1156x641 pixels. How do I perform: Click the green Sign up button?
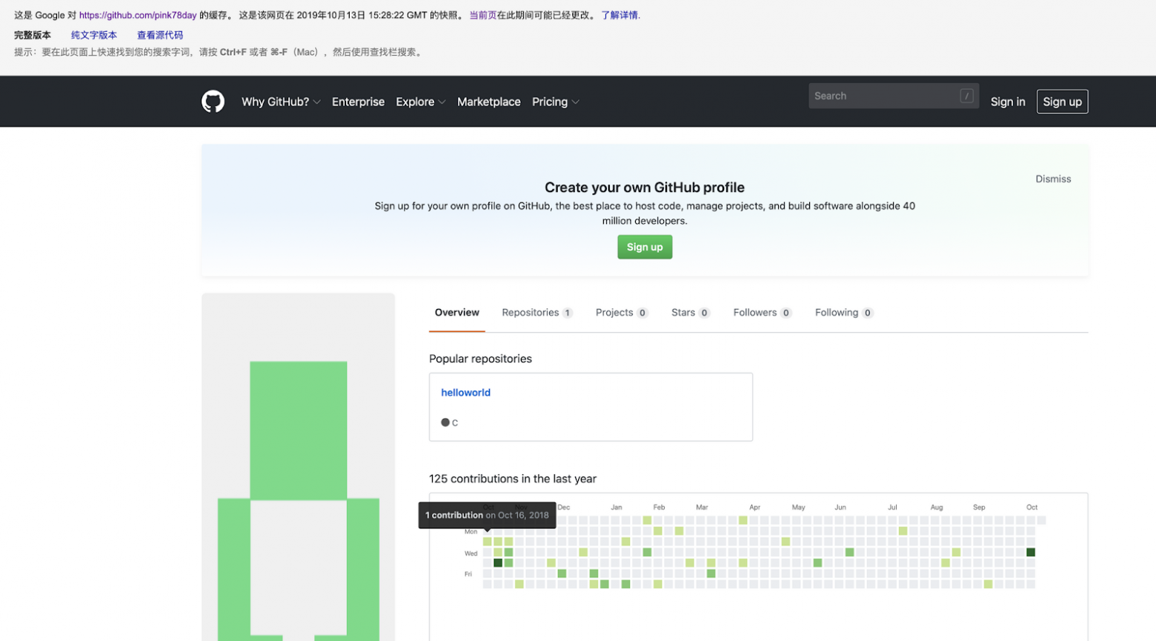click(x=645, y=247)
